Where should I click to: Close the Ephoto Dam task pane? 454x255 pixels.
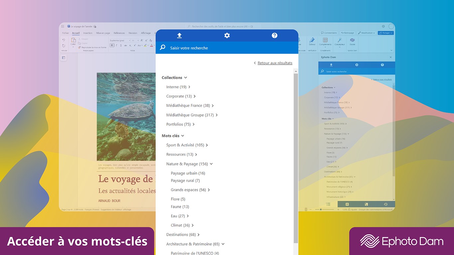pyautogui.click(x=391, y=57)
